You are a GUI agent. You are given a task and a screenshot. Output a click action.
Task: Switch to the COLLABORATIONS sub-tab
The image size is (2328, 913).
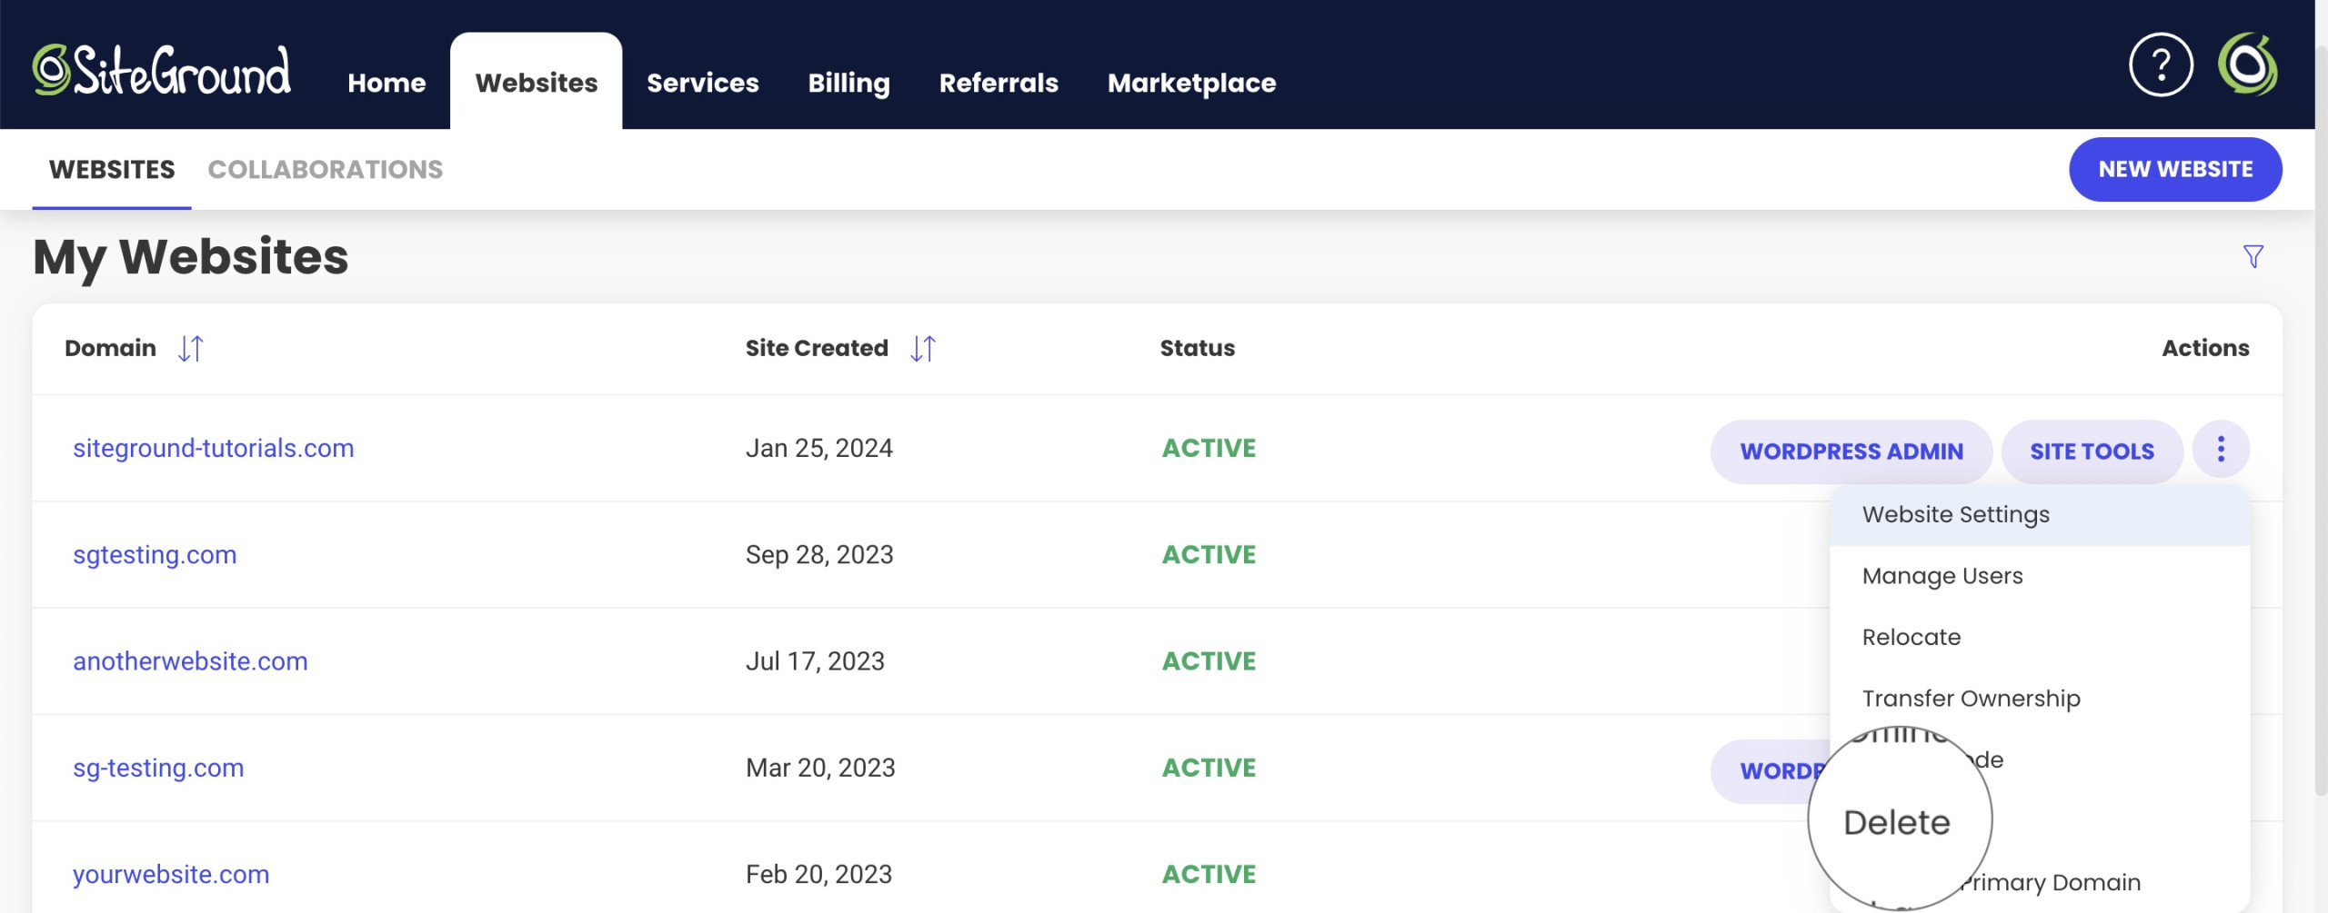pos(326,170)
